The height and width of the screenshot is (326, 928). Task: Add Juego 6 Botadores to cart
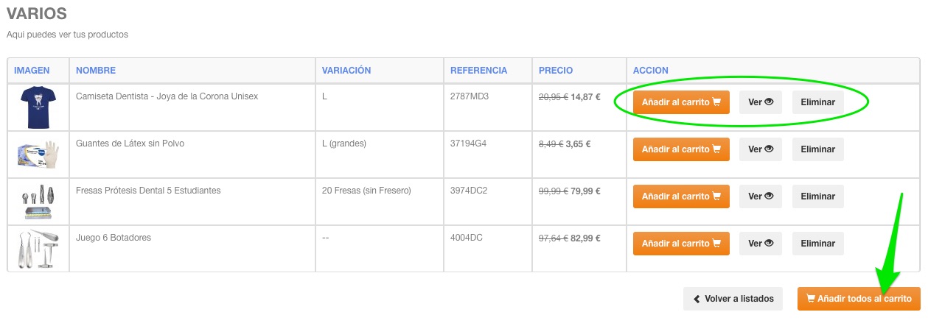[680, 244]
